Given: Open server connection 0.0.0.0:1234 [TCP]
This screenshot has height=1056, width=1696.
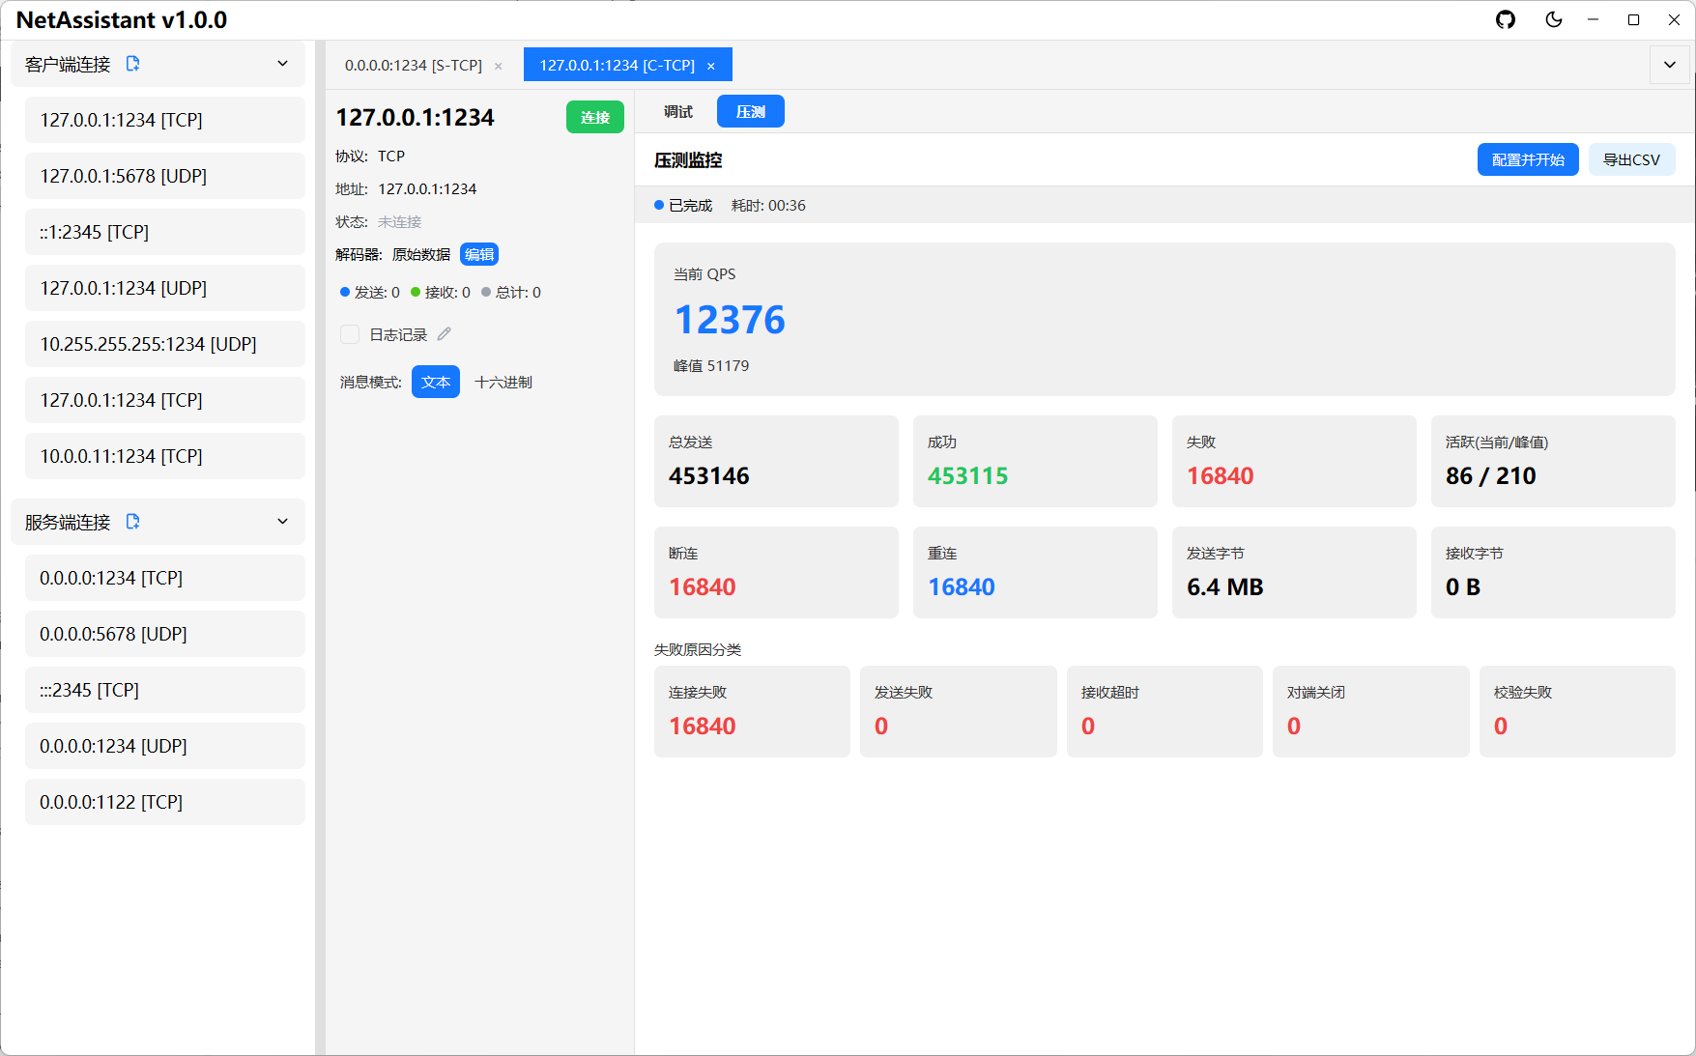Looking at the screenshot, I should 165,578.
